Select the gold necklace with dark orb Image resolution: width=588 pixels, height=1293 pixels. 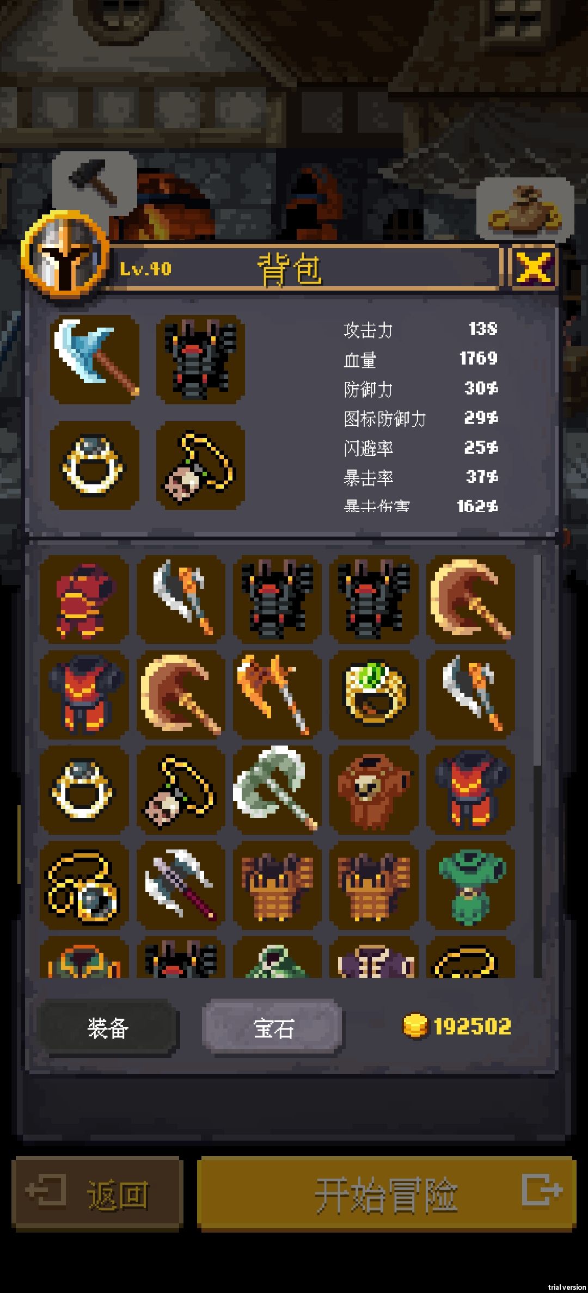(x=84, y=885)
